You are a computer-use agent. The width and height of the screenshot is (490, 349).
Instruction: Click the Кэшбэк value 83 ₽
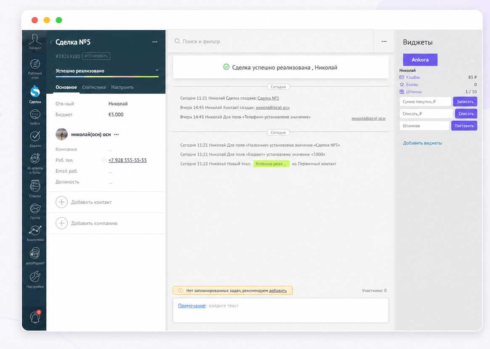click(x=472, y=77)
